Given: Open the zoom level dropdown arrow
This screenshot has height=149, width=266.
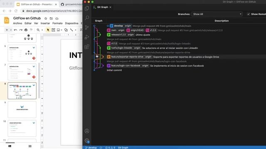Looking at the screenshot, I should point(42,30).
